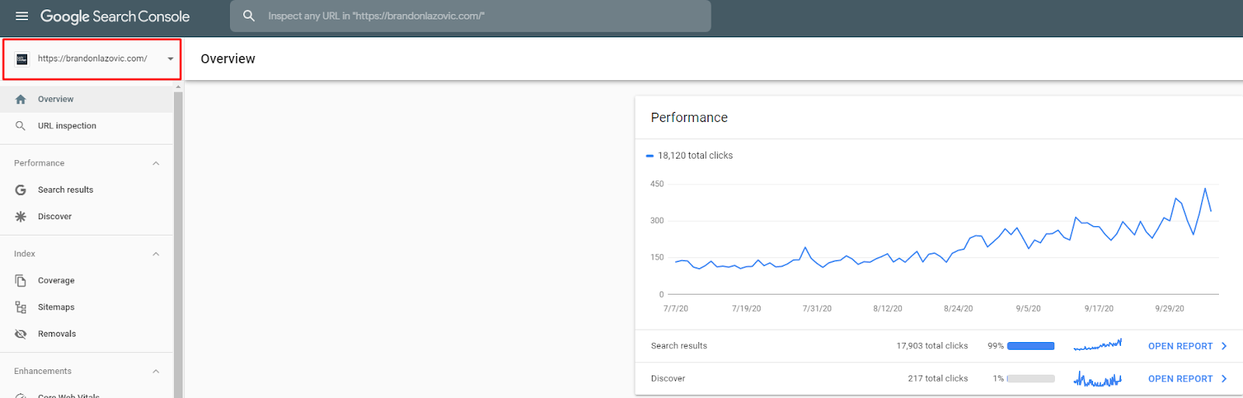Click the search magnifier icon in URL bar
The width and height of the screenshot is (1243, 398).
point(249,16)
